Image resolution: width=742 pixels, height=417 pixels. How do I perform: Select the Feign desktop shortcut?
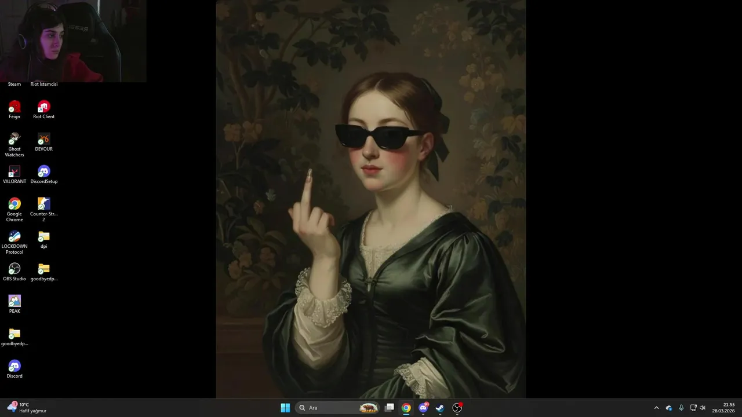[14, 110]
